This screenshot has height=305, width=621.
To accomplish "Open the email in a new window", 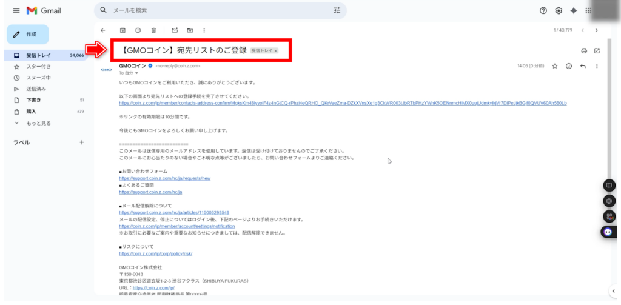I will pos(597,50).
